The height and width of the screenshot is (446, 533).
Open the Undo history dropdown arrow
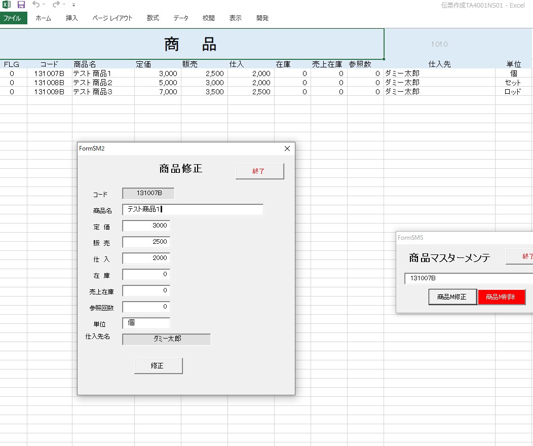pyautogui.click(x=44, y=5)
